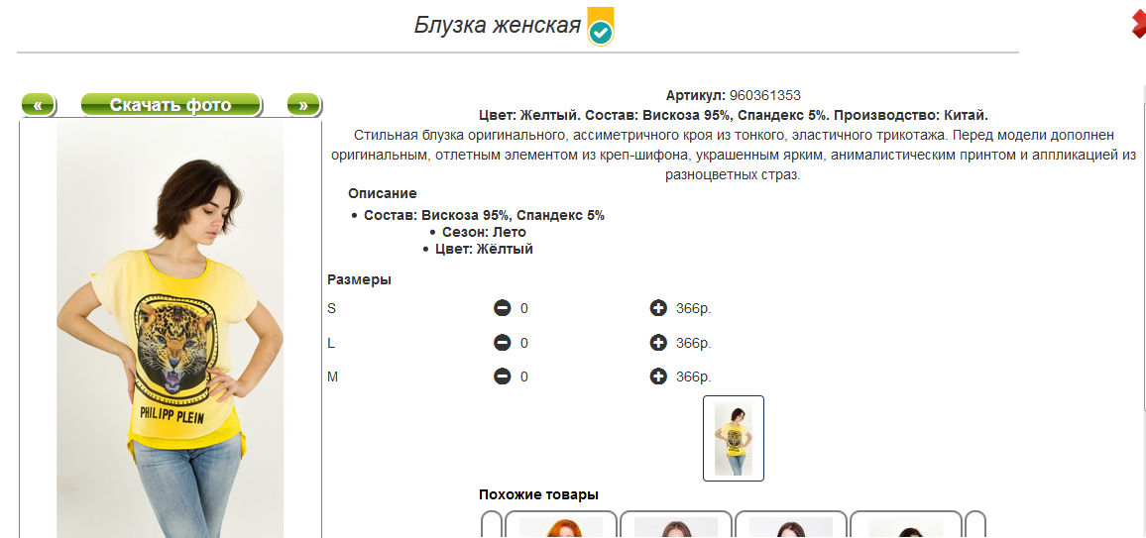This screenshot has height=538, width=1146.
Task: Decrease quantity for size L
Action: pos(502,343)
